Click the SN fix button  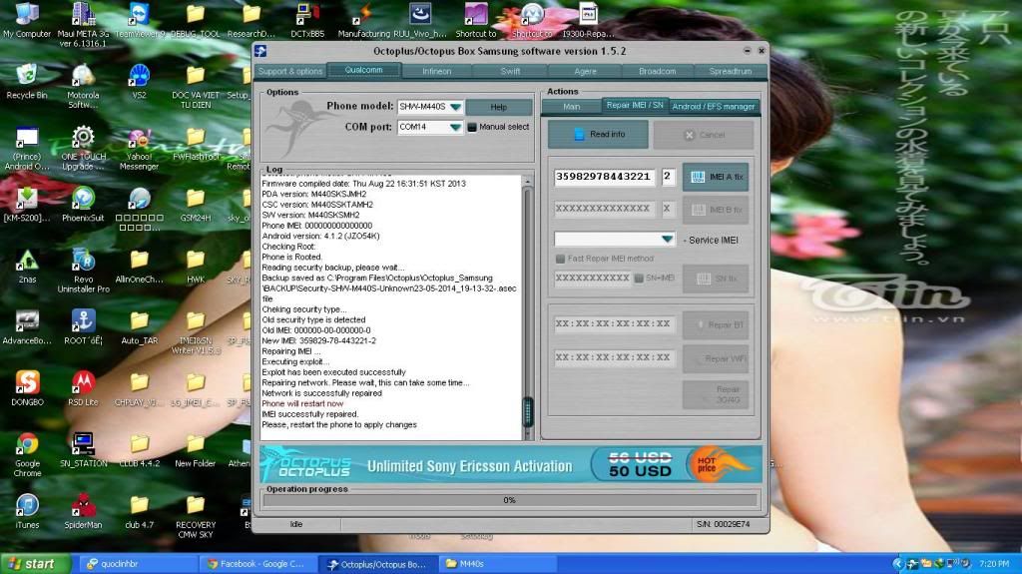point(716,279)
